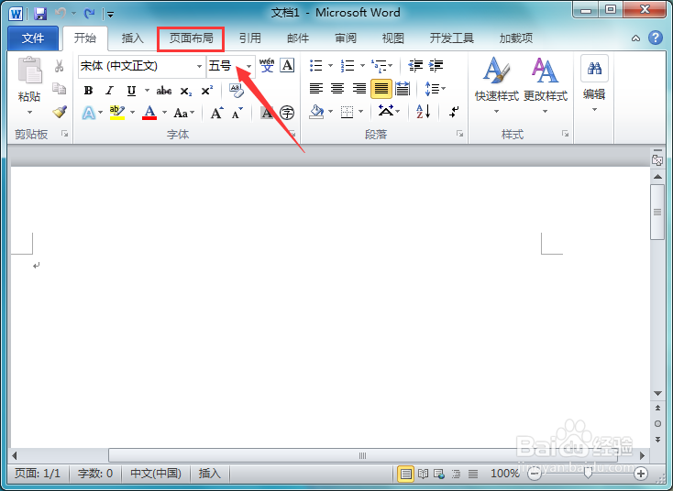Click the Grow Font icon

tap(216, 113)
